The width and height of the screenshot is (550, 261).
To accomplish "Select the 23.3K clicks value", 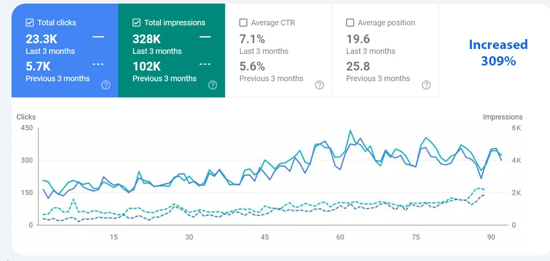I will pos(42,39).
